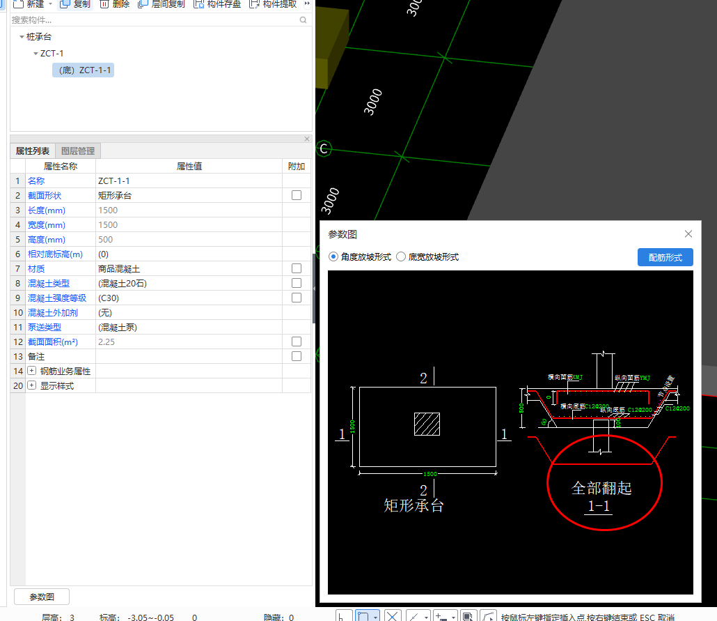Image resolution: width=717 pixels, height=621 pixels.
Task: Click 相对底标高(m) property name
Action: point(55,254)
